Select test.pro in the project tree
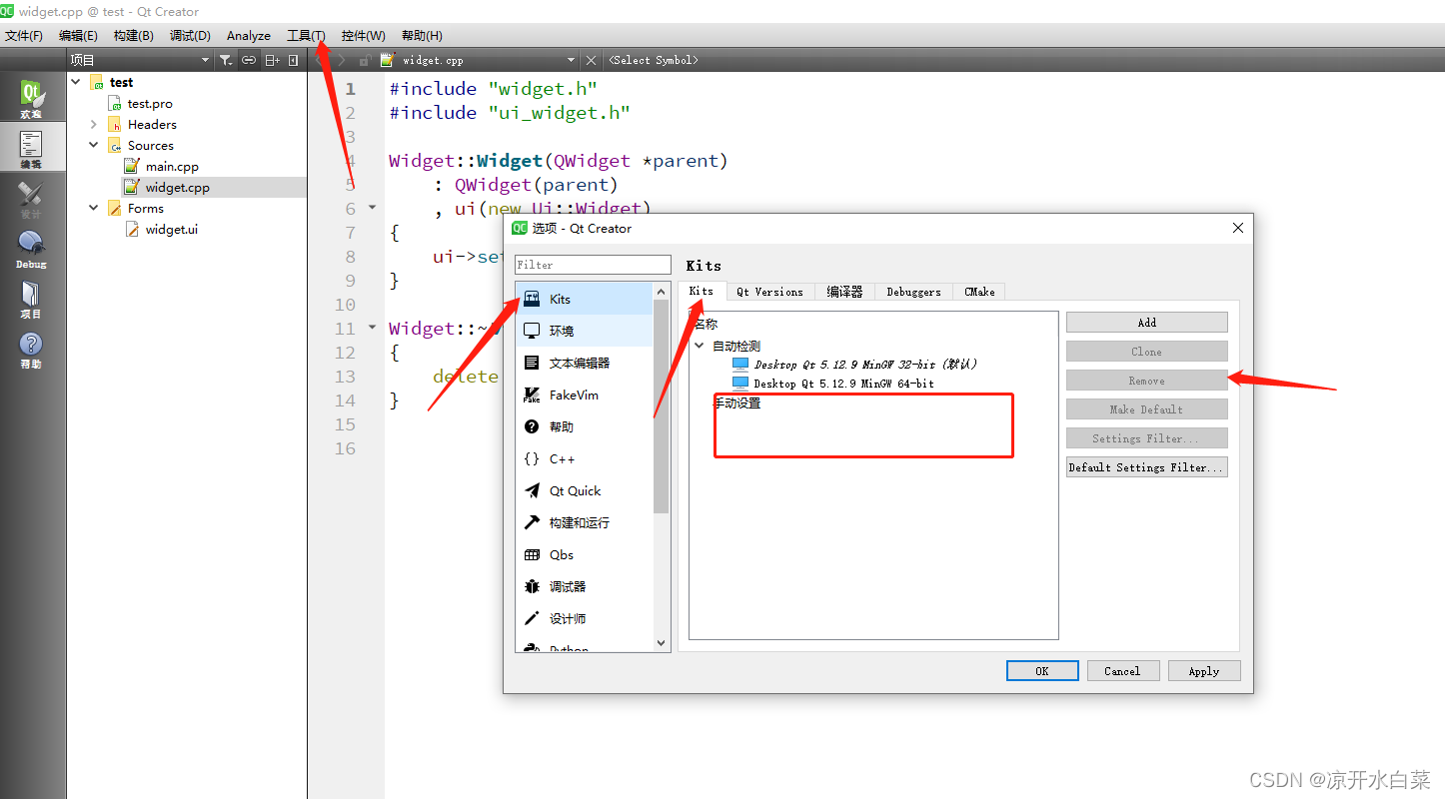The width and height of the screenshot is (1445, 799). click(x=150, y=103)
